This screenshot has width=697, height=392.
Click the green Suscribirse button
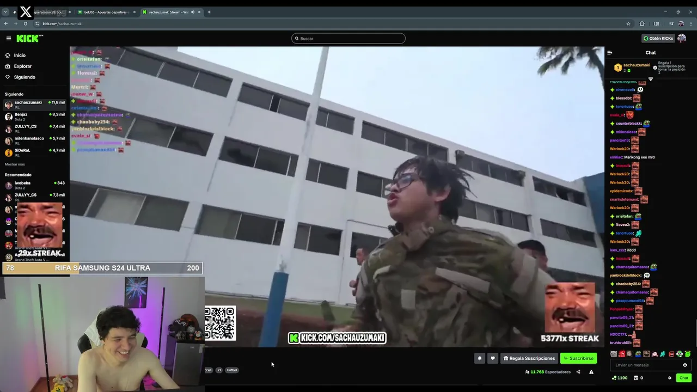point(578,358)
